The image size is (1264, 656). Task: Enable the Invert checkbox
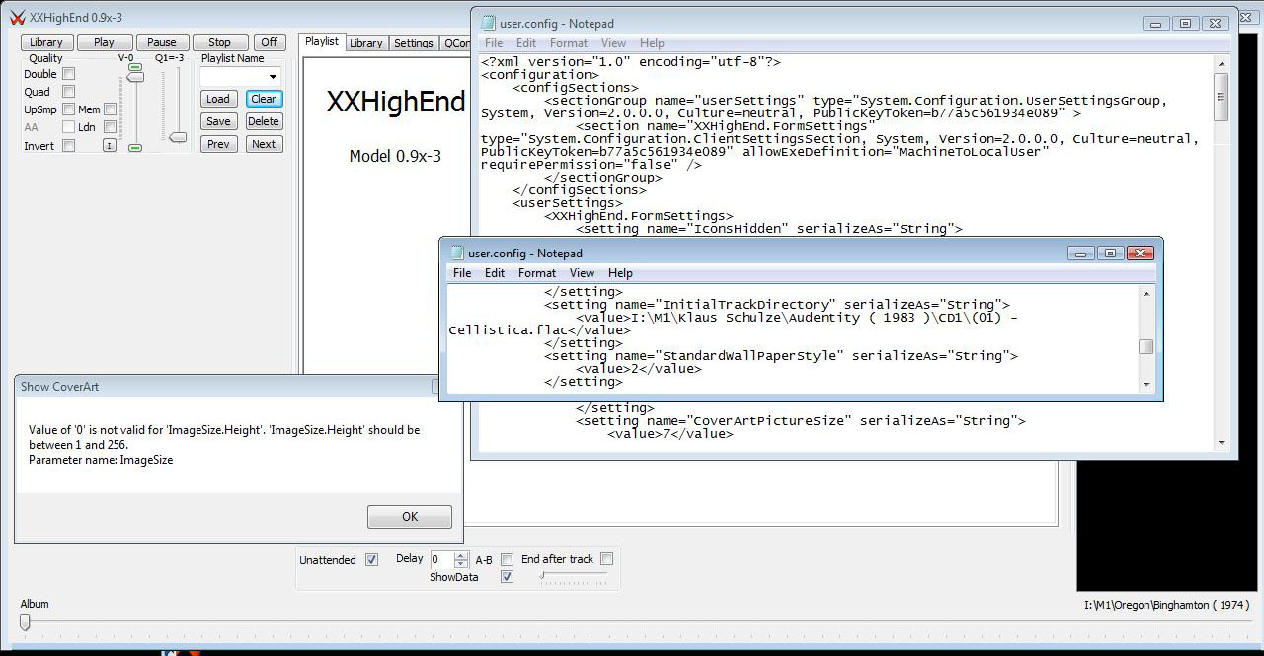(x=68, y=146)
